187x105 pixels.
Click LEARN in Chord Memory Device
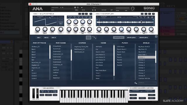[152, 95]
